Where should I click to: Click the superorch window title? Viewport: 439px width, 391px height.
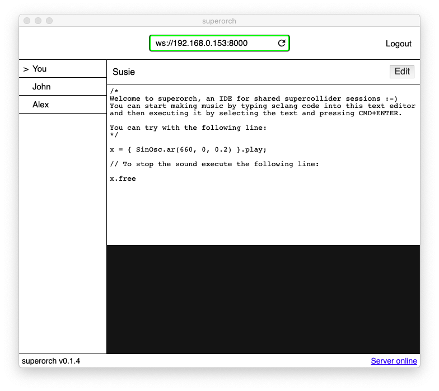(x=219, y=21)
